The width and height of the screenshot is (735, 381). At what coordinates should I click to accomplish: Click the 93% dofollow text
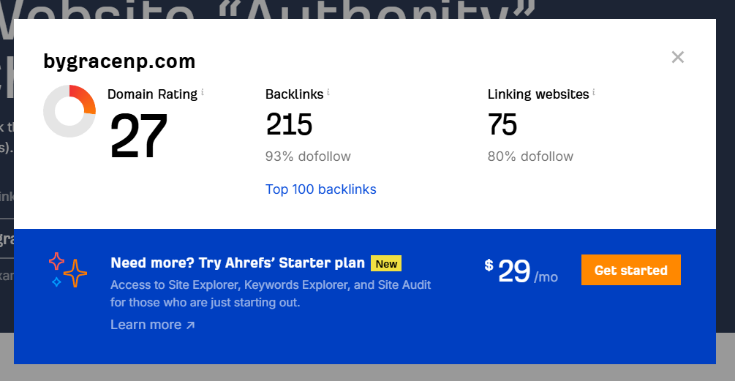click(x=308, y=156)
